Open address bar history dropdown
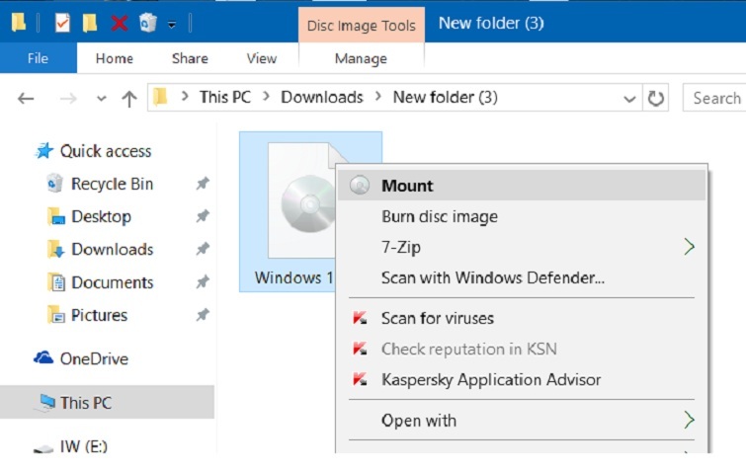 tap(629, 98)
